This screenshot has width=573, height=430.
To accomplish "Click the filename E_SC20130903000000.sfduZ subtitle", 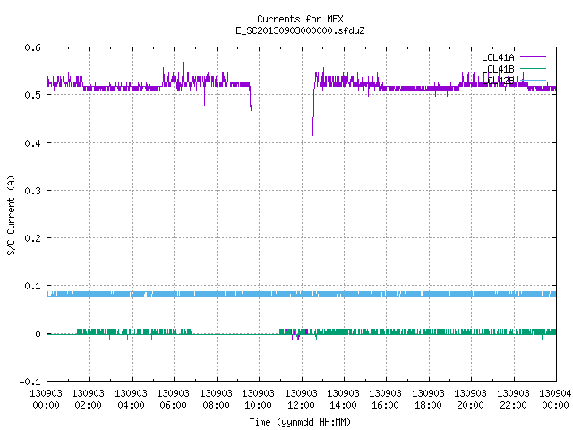I will tap(300, 30).
